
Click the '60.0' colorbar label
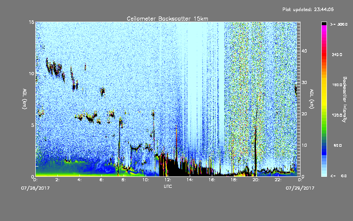338,145
